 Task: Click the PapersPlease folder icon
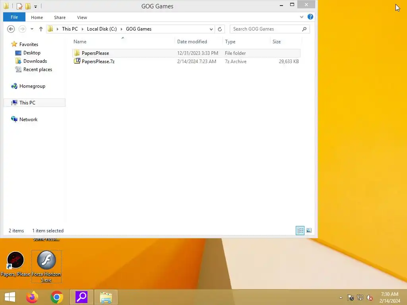77,53
